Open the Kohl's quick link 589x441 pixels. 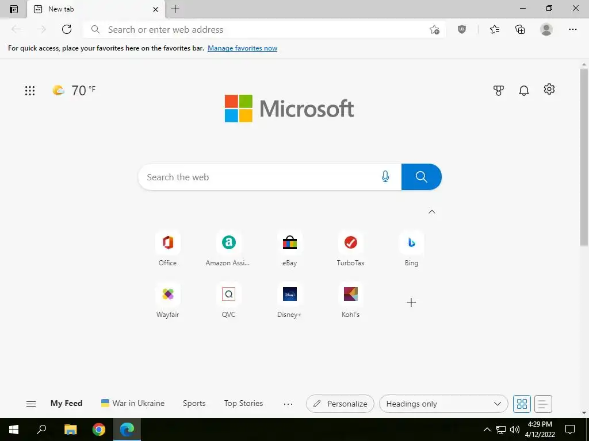tap(350, 301)
